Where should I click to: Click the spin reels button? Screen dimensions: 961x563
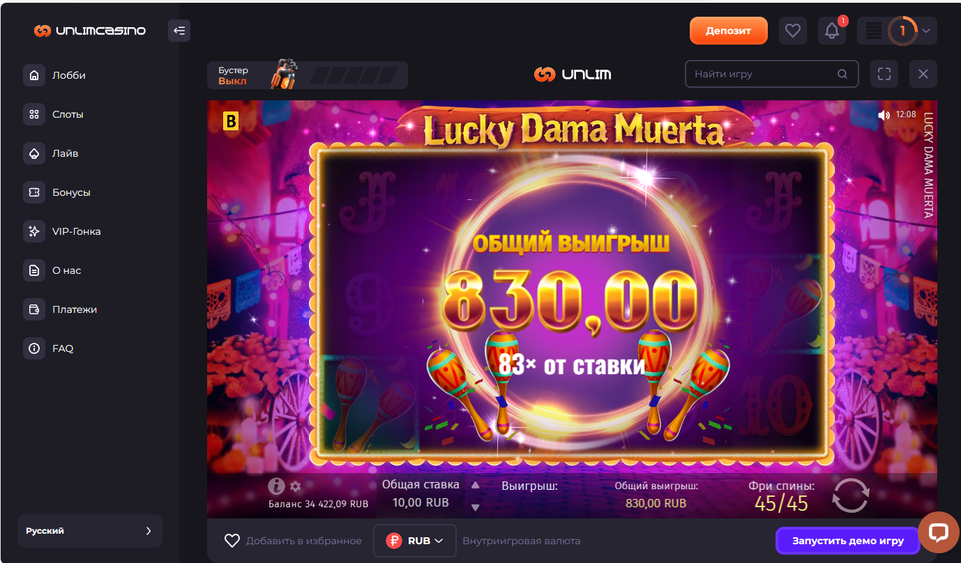point(851,495)
